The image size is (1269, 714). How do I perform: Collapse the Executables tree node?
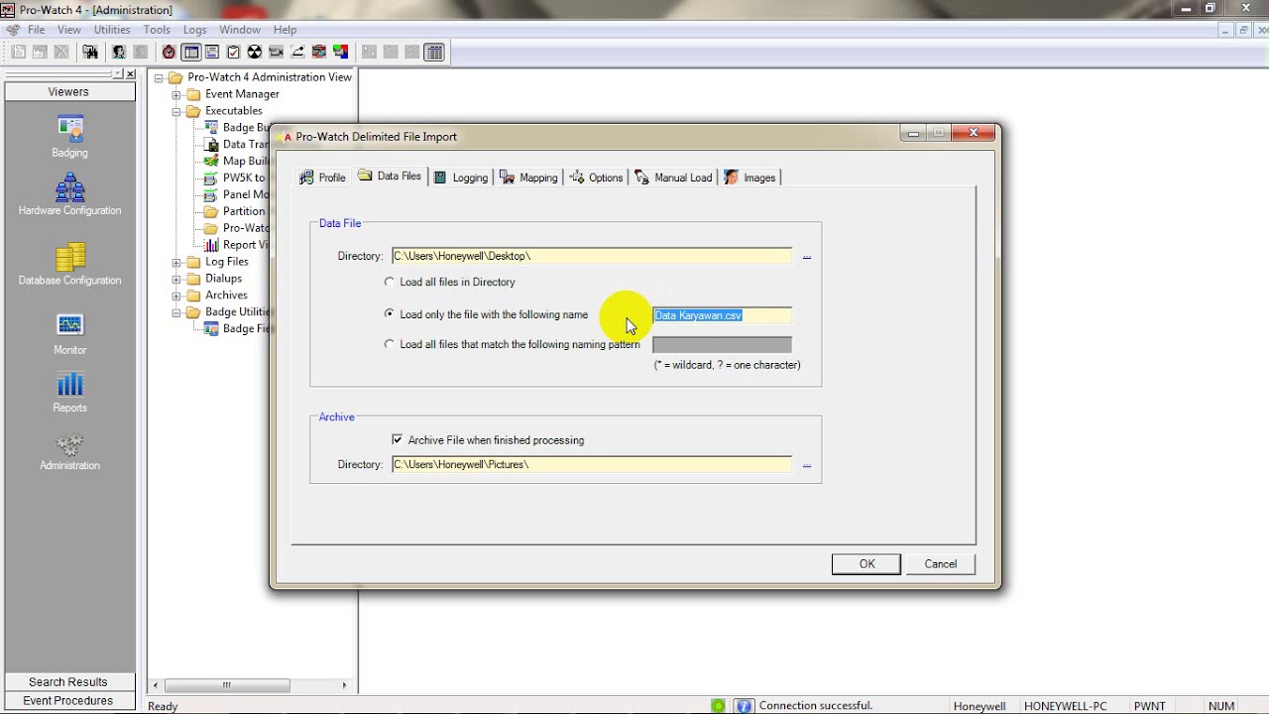[176, 111]
